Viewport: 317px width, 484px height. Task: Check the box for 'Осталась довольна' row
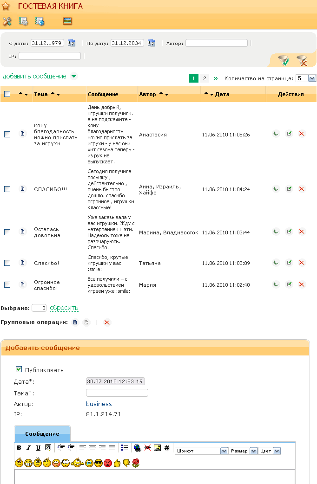coord(7,232)
